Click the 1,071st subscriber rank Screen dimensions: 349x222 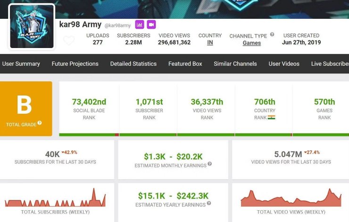tap(150, 102)
